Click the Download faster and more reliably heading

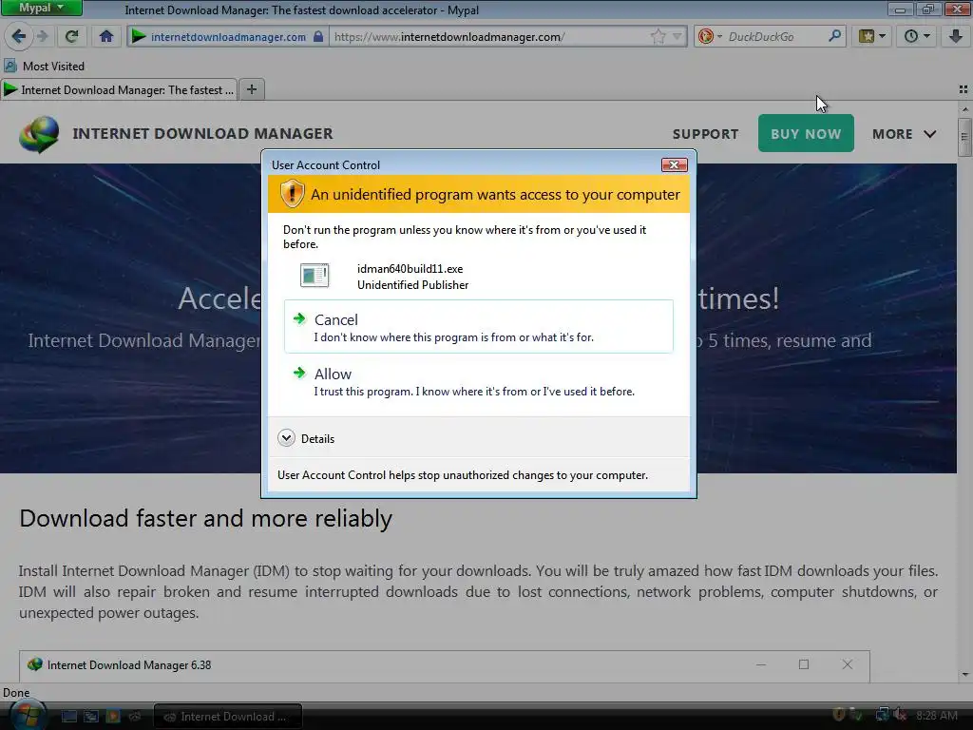[x=205, y=518]
